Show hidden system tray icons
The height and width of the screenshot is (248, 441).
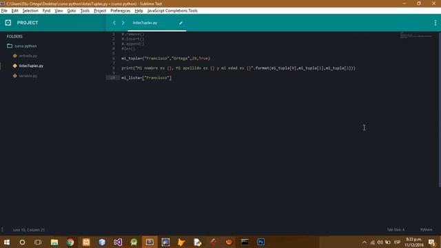(x=365, y=242)
